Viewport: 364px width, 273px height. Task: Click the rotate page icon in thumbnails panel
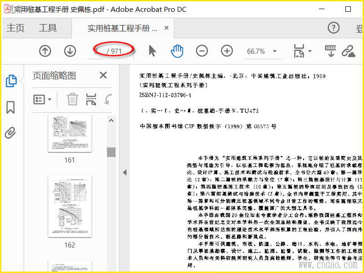[108, 99]
